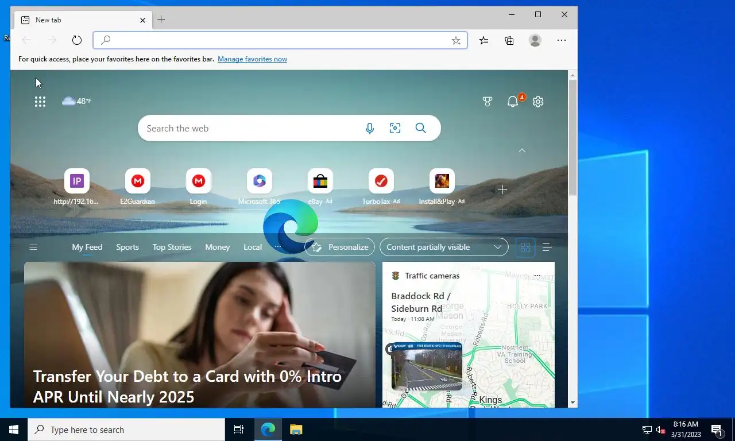Switch feed to grid view layout

tap(525, 247)
